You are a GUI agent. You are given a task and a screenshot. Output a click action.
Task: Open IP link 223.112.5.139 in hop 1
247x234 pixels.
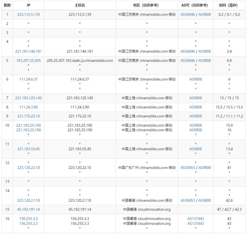pos(28,14)
